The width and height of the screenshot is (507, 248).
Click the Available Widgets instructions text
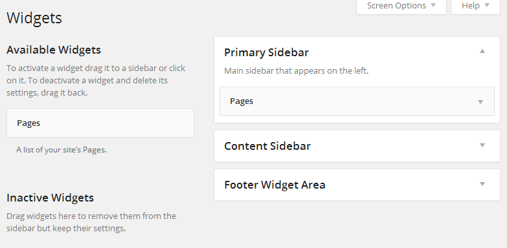click(x=96, y=81)
